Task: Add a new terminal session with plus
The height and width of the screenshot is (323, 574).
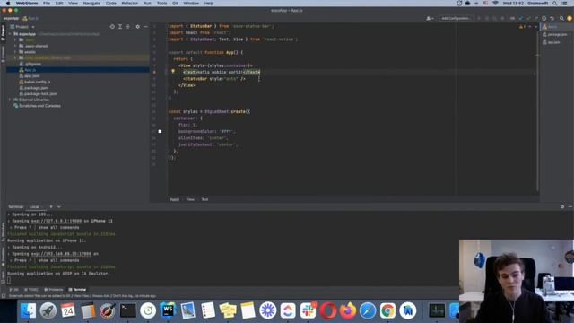Action: pos(51,207)
